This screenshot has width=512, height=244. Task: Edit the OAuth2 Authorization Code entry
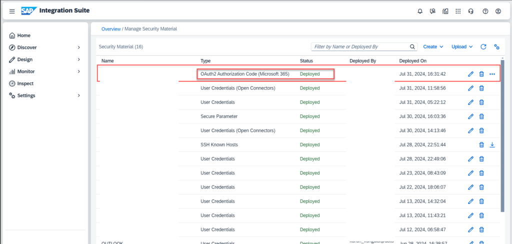click(x=470, y=74)
